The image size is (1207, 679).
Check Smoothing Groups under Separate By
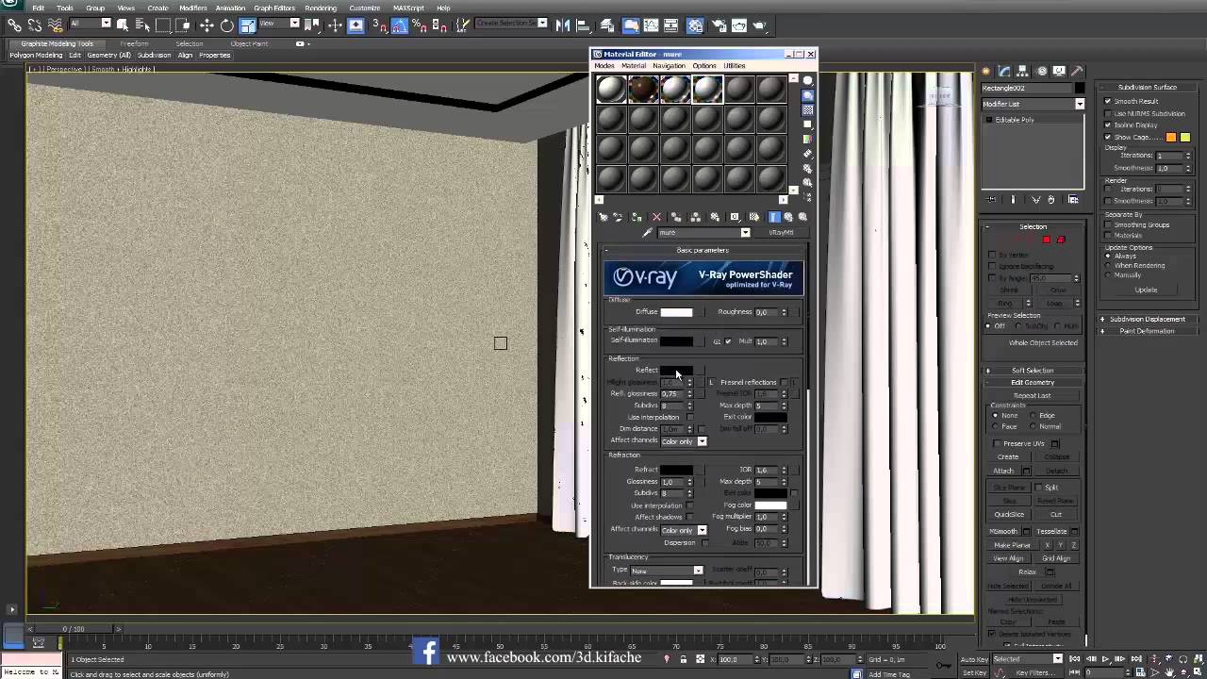(x=1108, y=224)
